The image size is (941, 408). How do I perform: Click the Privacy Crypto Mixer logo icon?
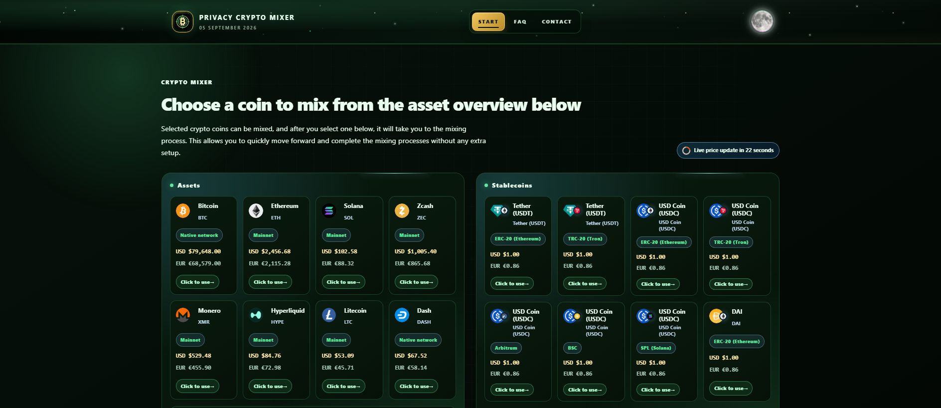click(x=182, y=21)
